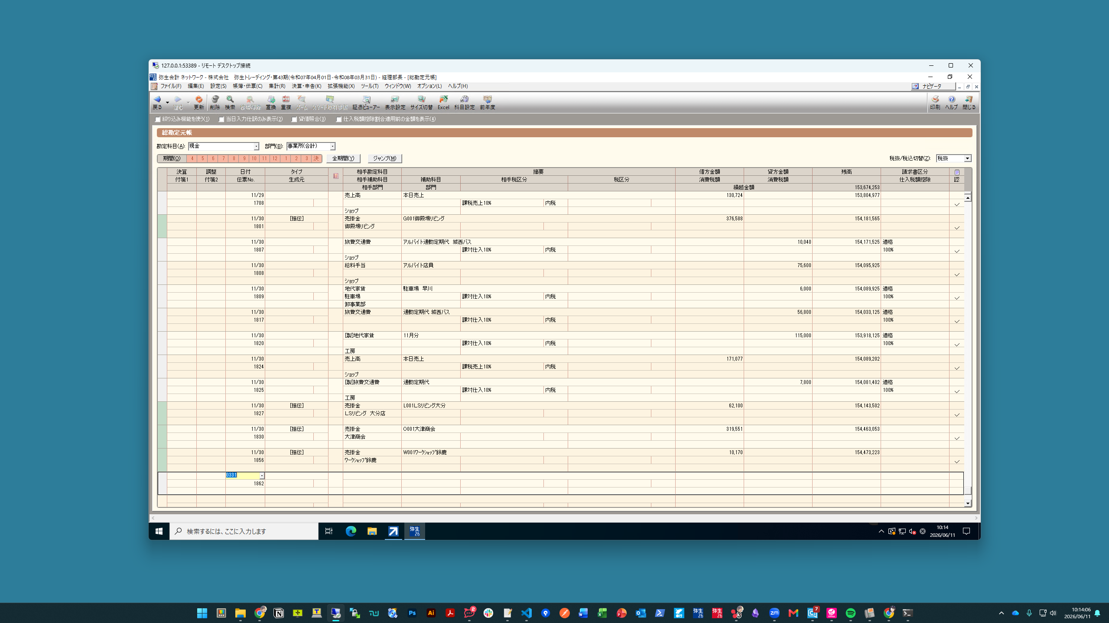Open Visual Studio Code from host taskbar
This screenshot has width=1109, height=623.
[x=526, y=613]
